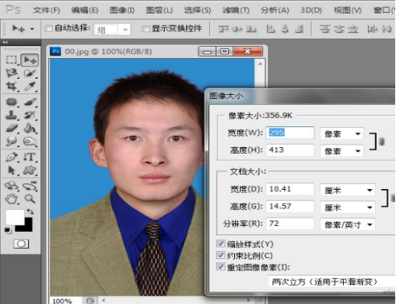This screenshot has width=396, height=304.
Task: Select the Paint Bucket tool
Action: pos(30,128)
